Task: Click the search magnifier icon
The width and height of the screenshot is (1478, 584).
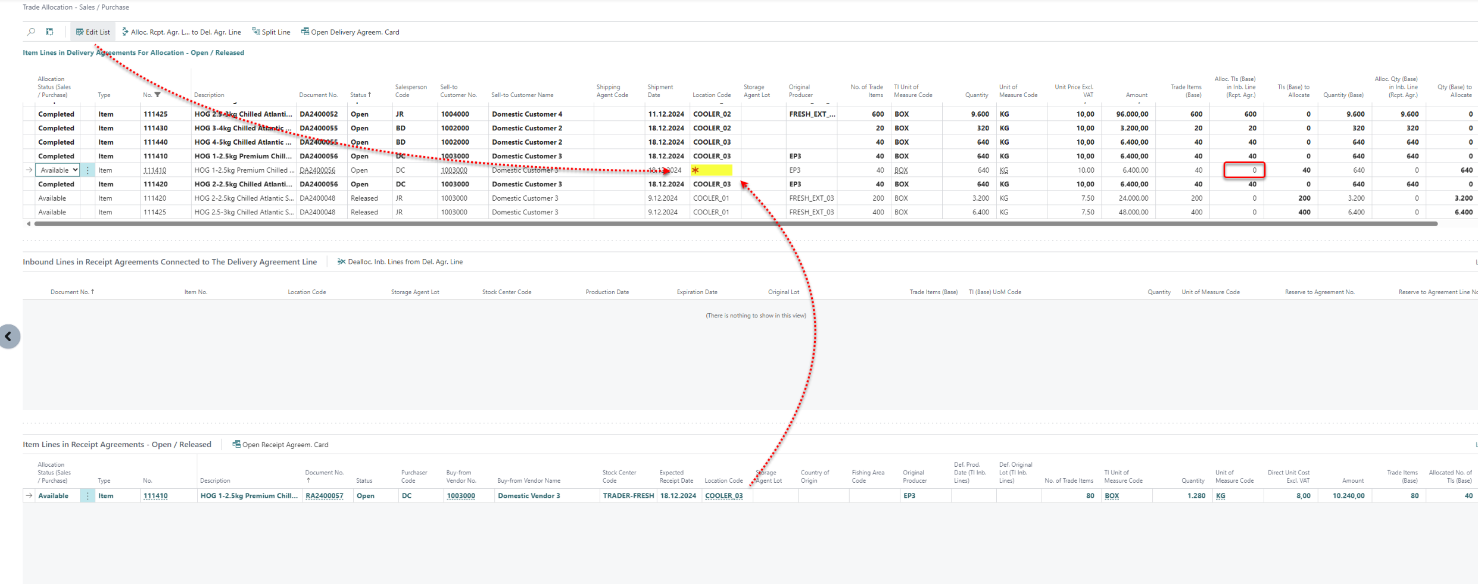Action: (x=31, y=32)
